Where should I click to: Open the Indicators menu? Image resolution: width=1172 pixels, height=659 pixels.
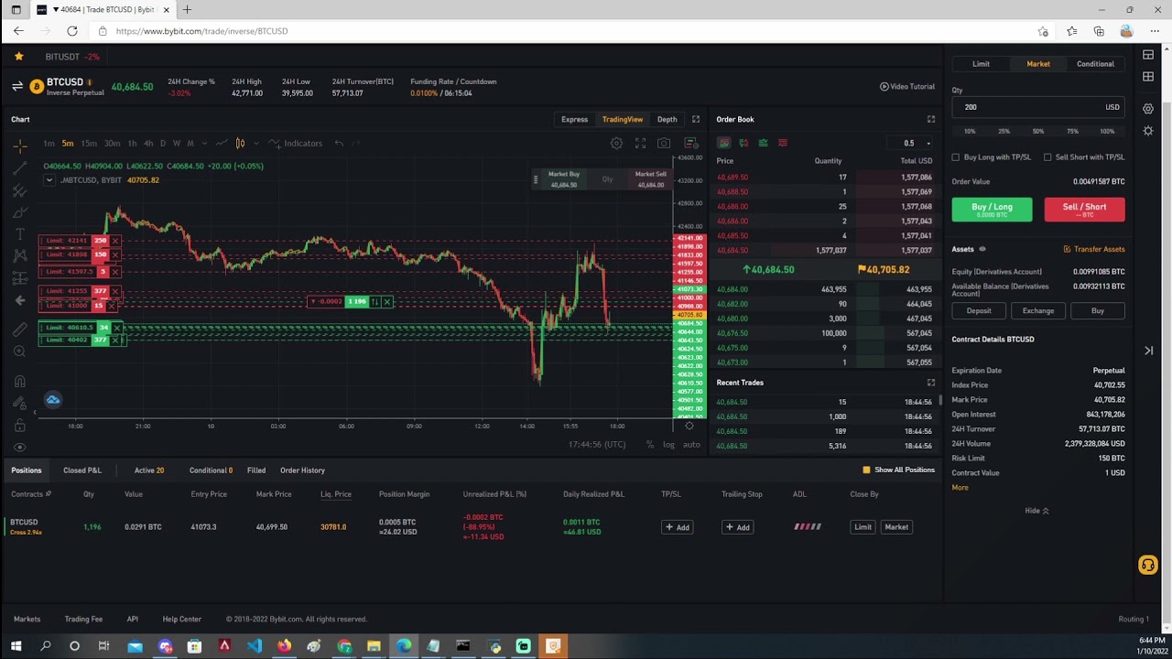pos(296,144)
